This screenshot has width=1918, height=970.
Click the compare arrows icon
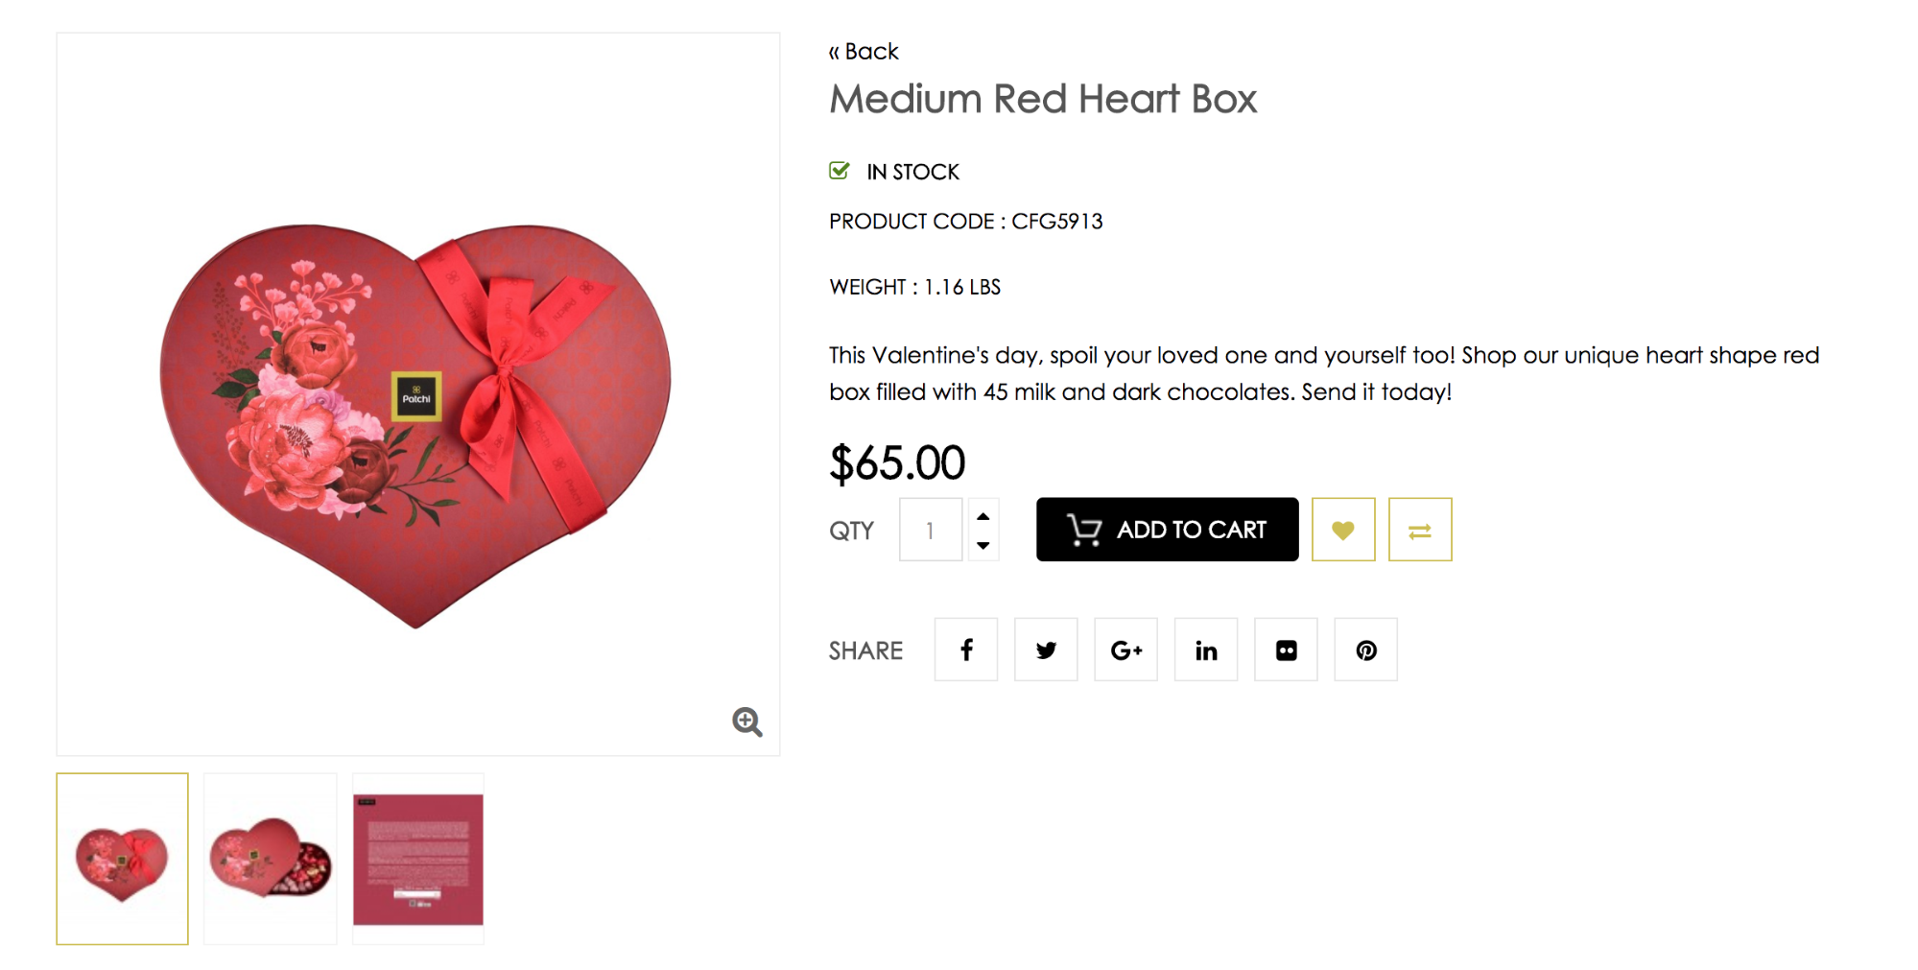(1420, 530)
